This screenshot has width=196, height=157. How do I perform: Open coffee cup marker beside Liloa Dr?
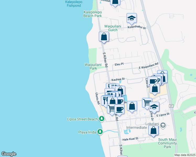point(153,81)
